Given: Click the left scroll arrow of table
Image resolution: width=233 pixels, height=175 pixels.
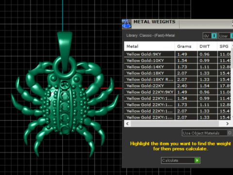Looking at the screenshot, I should (x=128, y=123).
